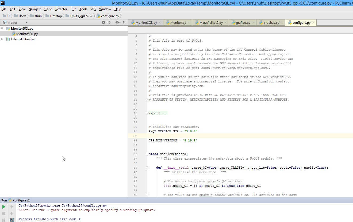
Task: Click 'Process finished with exit code 1' text
Action: tap(49, 219)
